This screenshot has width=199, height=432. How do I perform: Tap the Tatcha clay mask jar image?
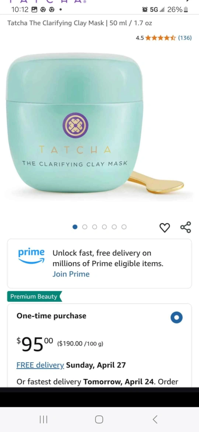pos(74,123)
